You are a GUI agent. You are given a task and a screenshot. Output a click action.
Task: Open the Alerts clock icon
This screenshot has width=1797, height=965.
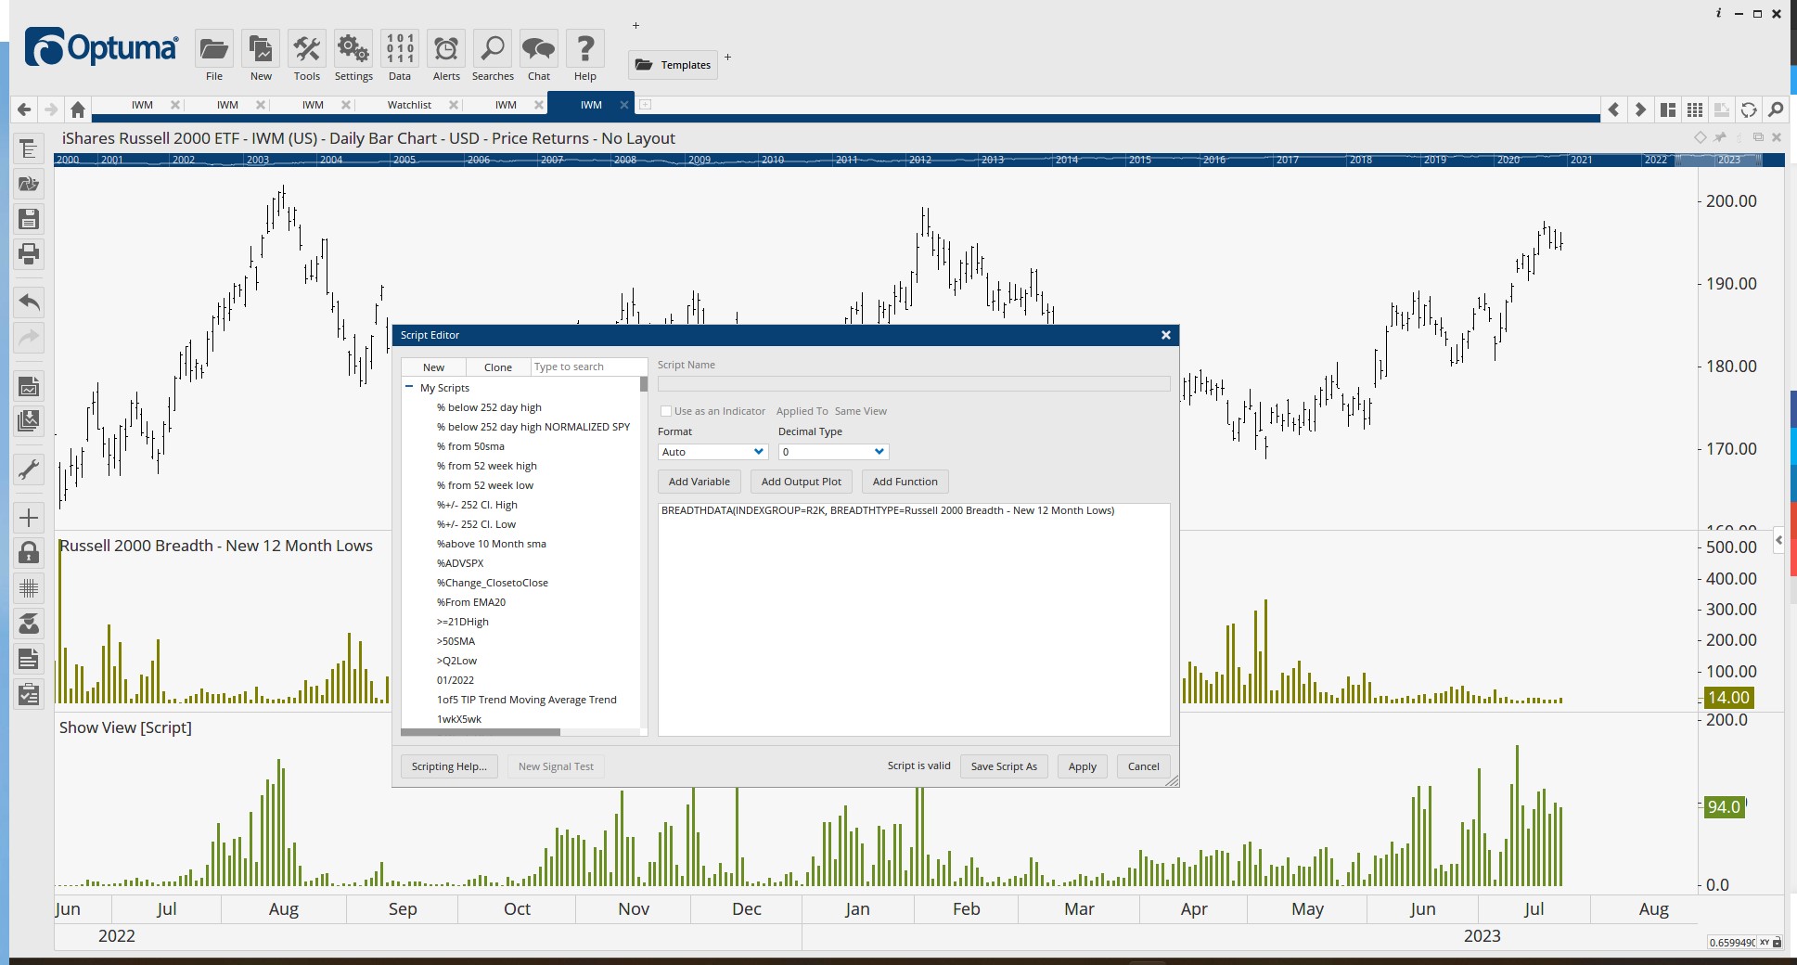[x=446, y=49]
